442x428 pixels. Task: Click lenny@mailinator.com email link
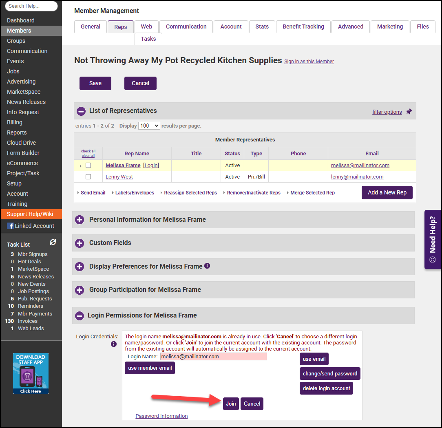click(x=357, y=176)
